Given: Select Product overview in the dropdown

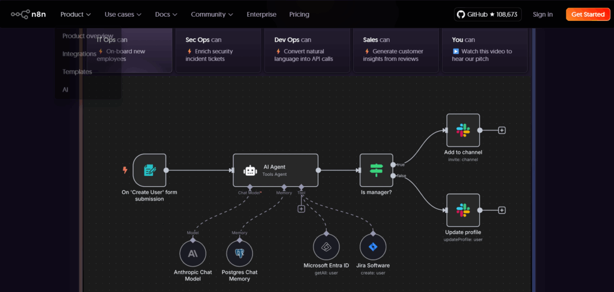Looking at the screenshot, I should click(x=88, y=36).
